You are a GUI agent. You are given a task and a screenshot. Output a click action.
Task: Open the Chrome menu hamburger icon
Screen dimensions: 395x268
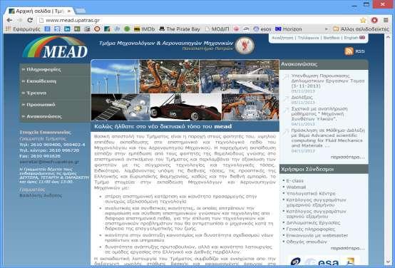(386, 20)
